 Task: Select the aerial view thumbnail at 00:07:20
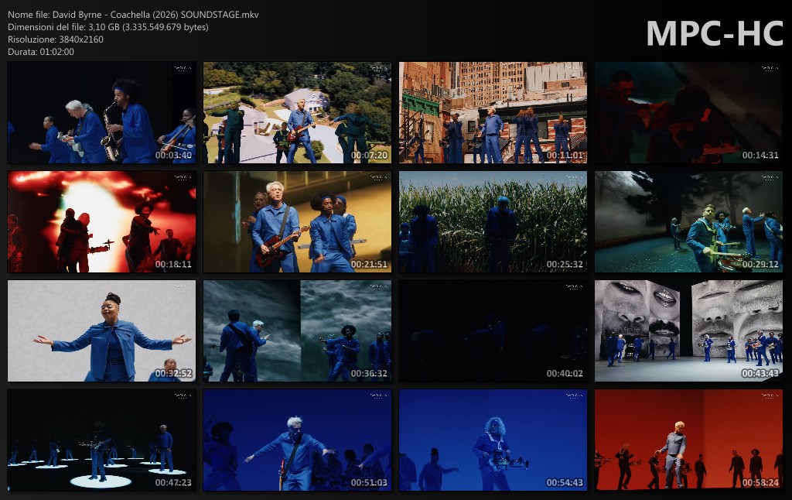pos(297,113)
